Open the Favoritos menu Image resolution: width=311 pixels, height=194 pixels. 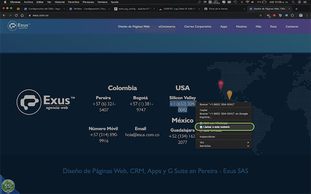73,2
